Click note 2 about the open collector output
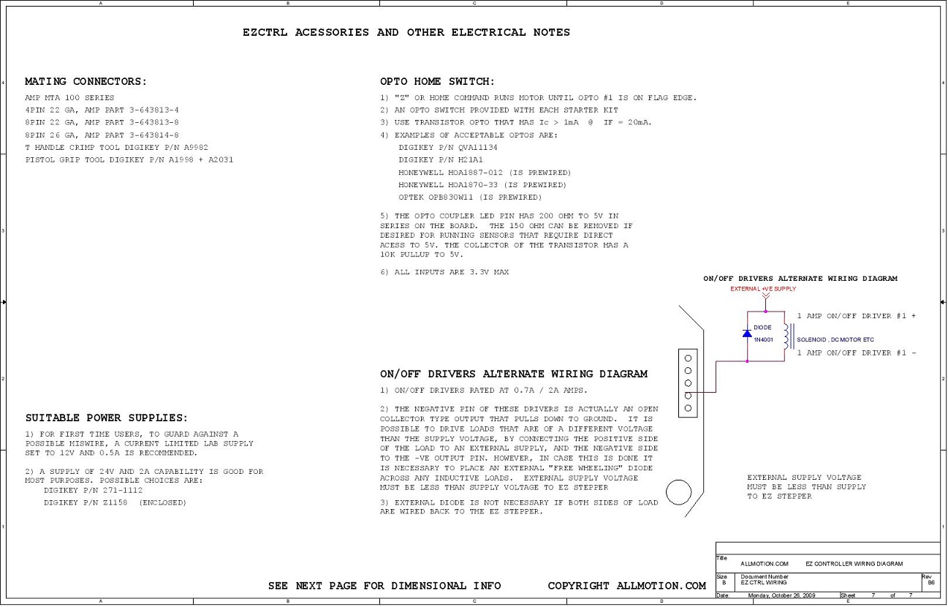The width and height of the screenshot is (948, 607). (x=519, y=448)
